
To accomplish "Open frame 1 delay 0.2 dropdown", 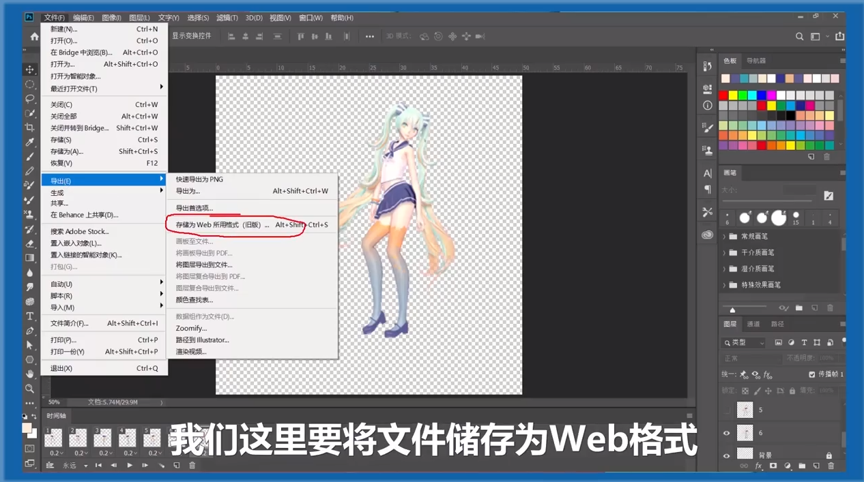I will [56, 453].
